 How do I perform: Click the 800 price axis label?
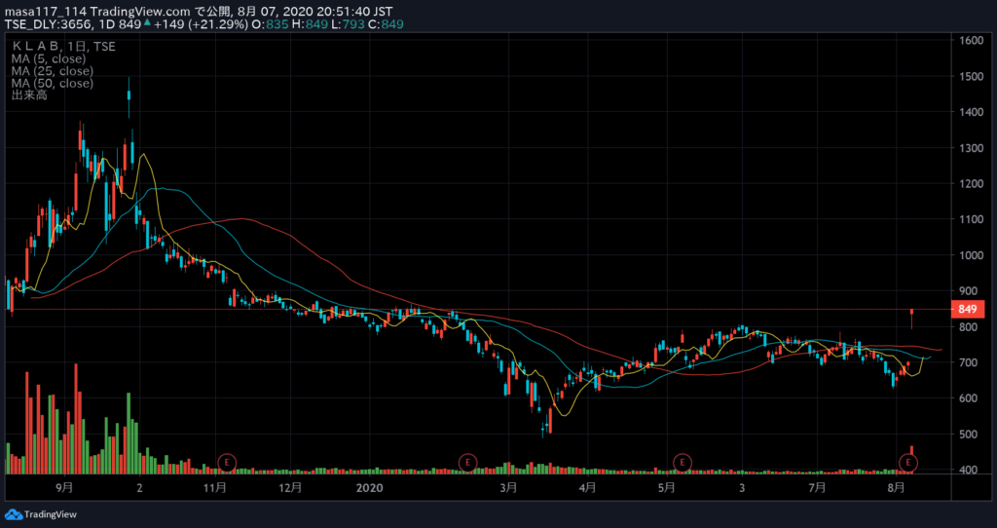point(969,327)
